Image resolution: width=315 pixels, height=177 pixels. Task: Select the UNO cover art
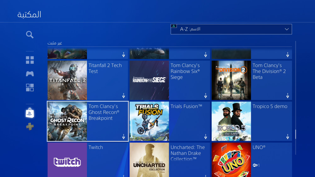231,160
